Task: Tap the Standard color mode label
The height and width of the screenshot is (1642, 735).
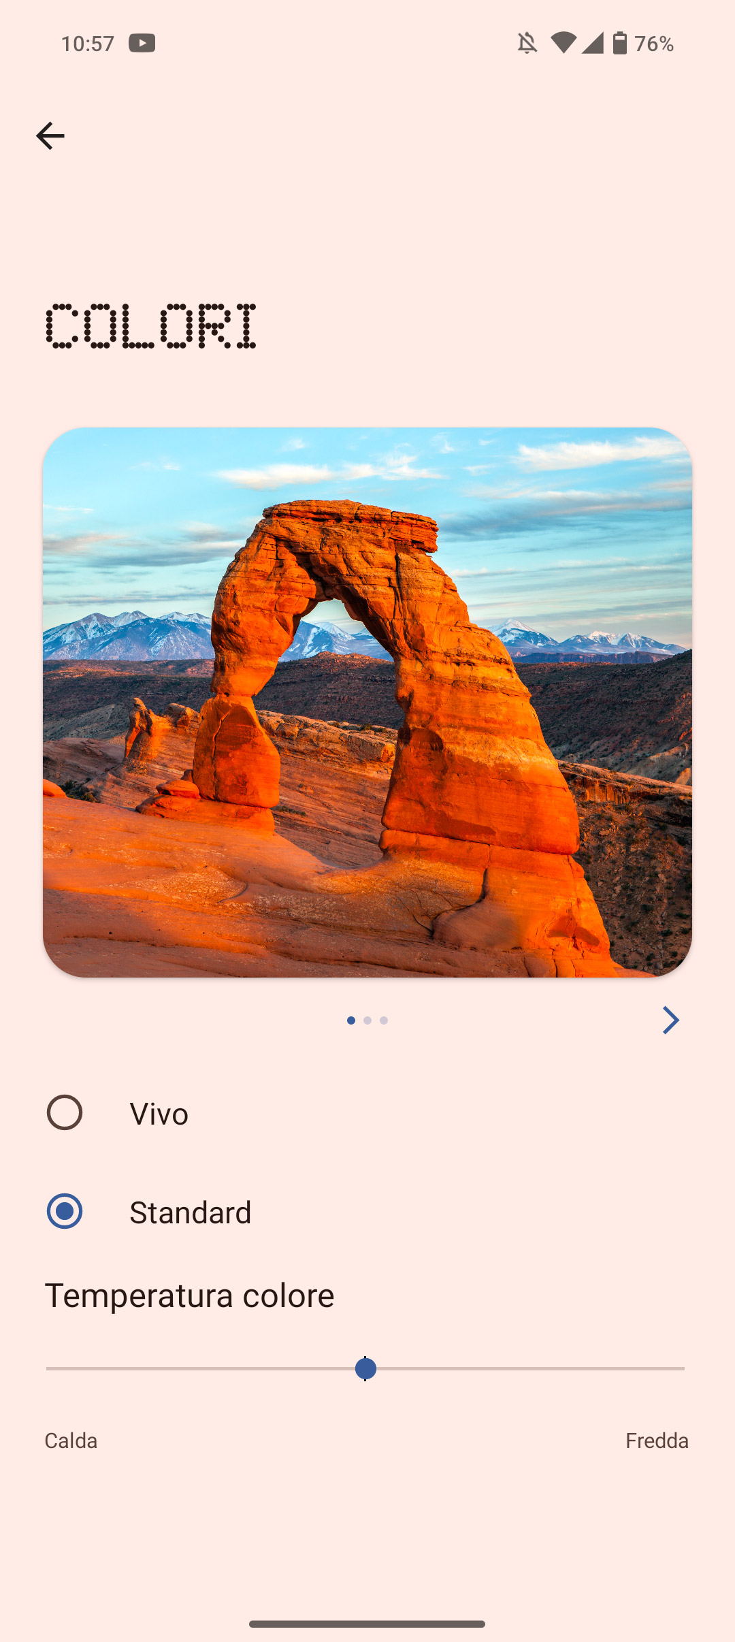Action: [191, 1212]
